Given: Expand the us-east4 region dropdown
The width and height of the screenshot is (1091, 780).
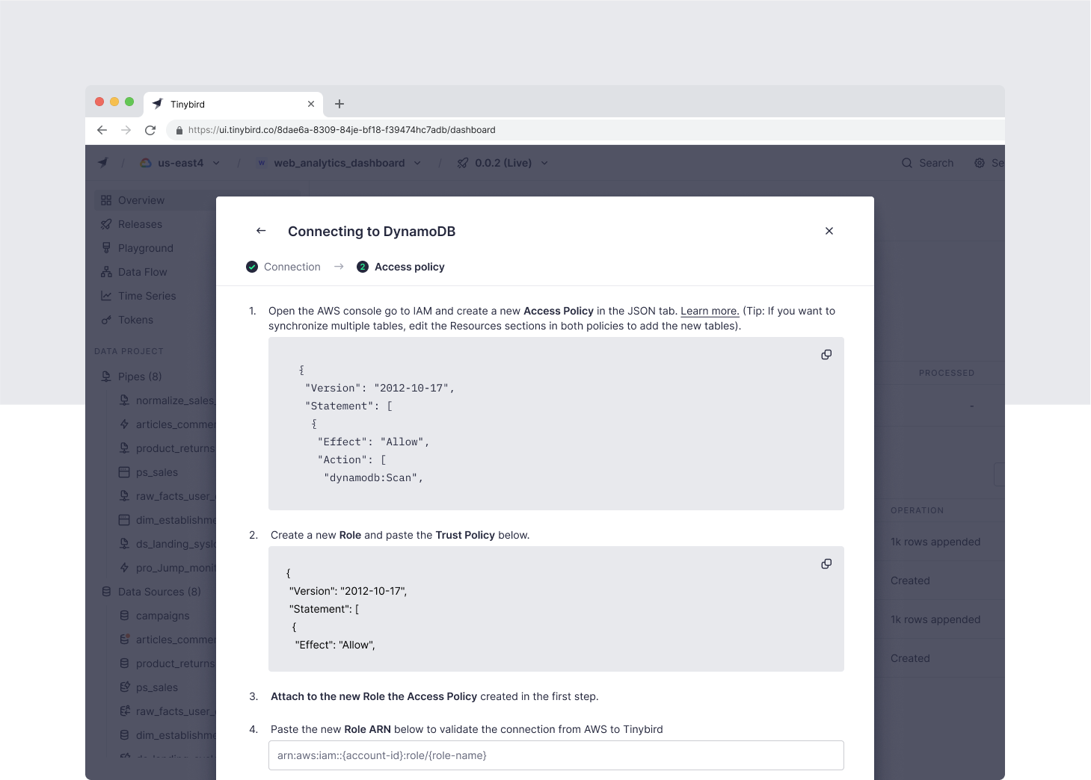Looking at the screenshot, I should click(x=216, y=163).
